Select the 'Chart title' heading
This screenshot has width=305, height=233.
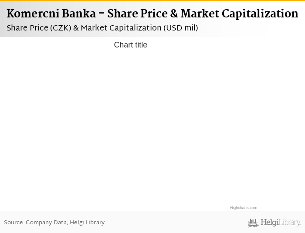(130, 45)
